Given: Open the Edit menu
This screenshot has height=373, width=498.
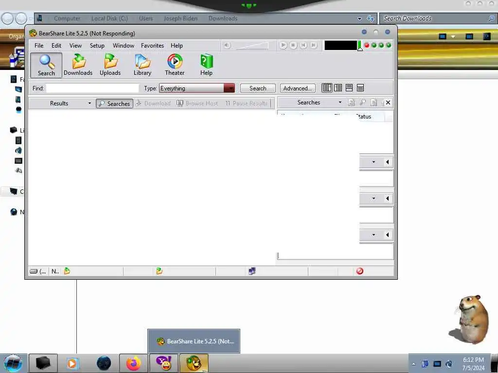Looking at the screenshot, I should pos(56,46).
